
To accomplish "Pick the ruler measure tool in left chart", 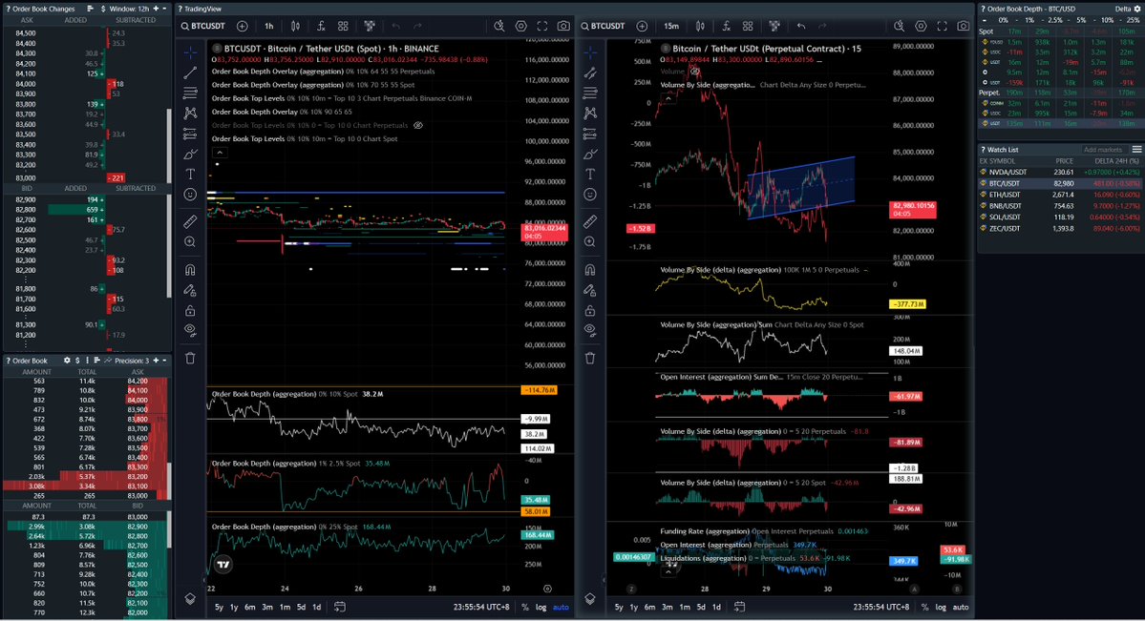I will click(190, 221).
